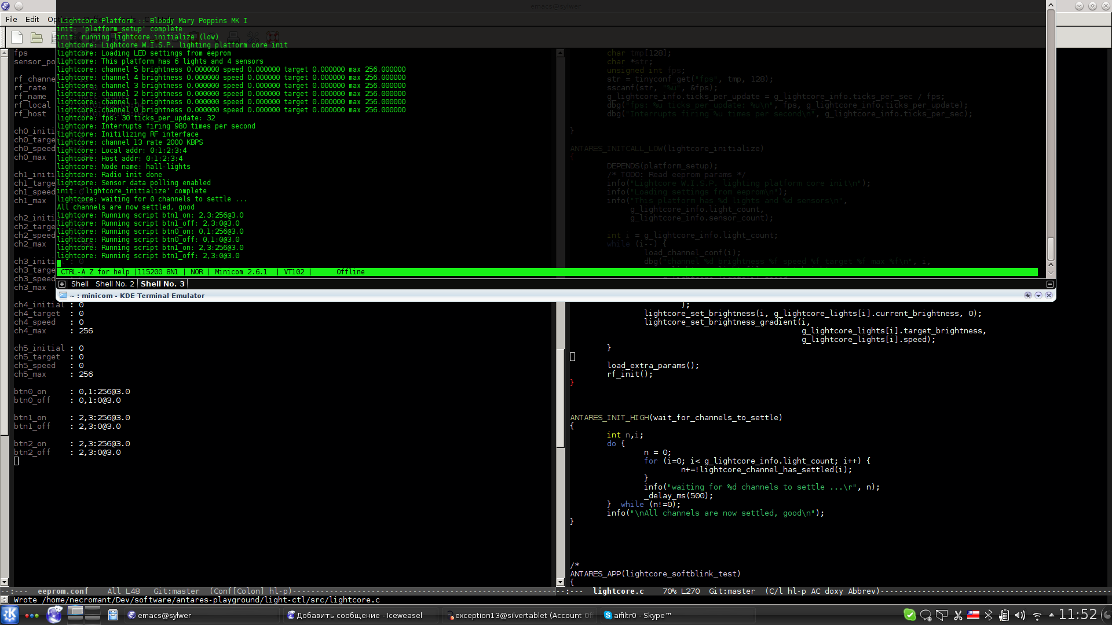Open the file manager cabinet icon in taskbar
Viewport: 1112px width, 625px height.
(x=113, y=615)
